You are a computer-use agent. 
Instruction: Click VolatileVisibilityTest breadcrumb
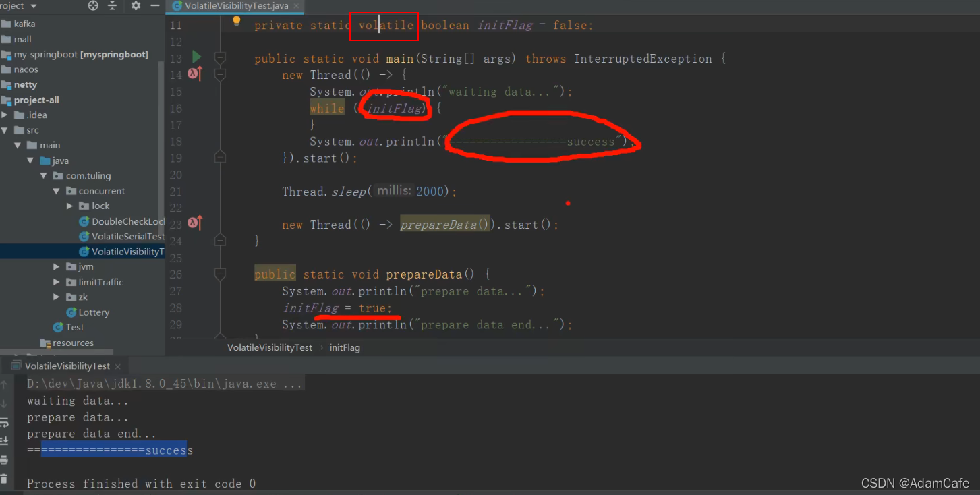[x=270, y=347]
